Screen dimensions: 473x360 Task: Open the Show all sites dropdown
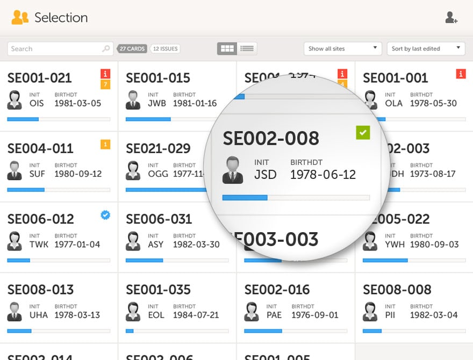point(343,48)
